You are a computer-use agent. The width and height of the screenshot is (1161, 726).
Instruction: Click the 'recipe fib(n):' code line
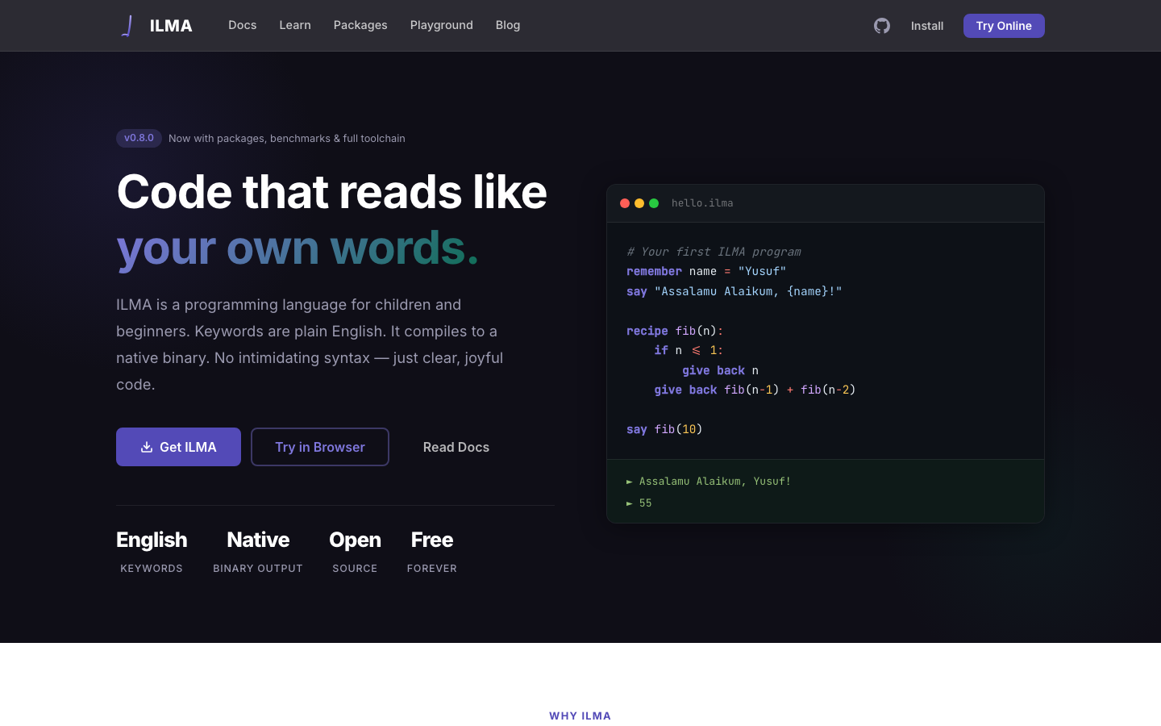coord(675,331)
